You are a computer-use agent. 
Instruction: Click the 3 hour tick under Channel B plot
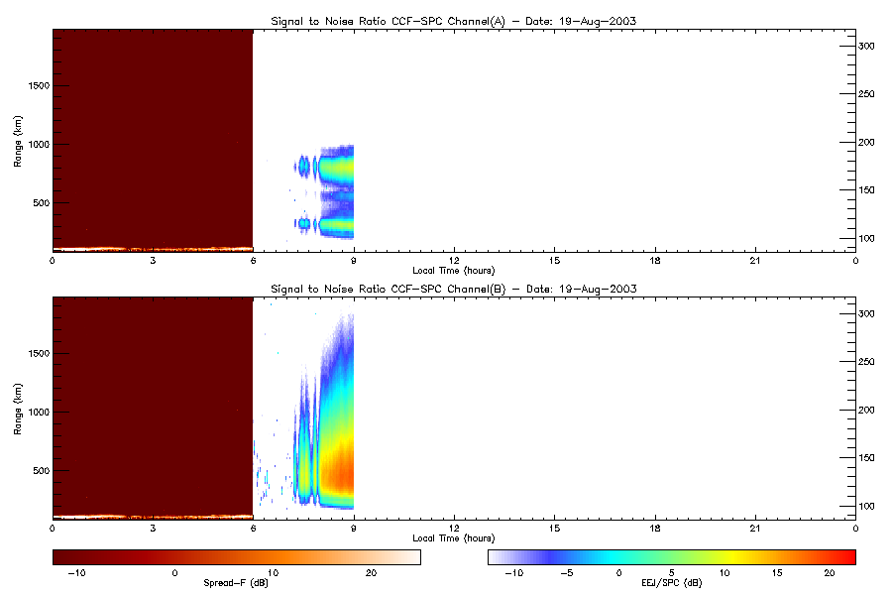click(153, 529)
